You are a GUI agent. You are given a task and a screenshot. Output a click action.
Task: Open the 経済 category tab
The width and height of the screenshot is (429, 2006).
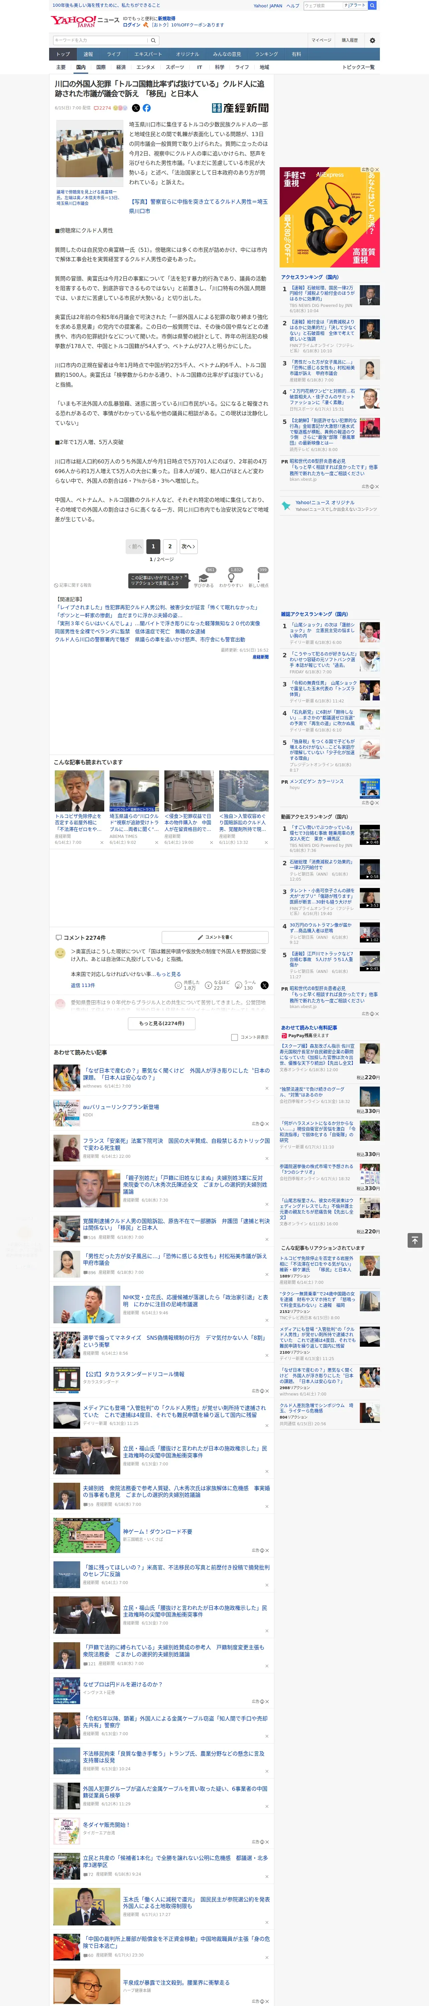tap(121, 67)
